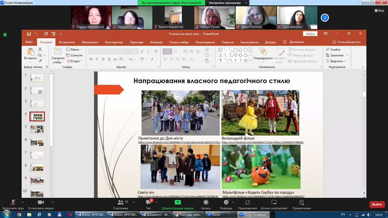This screenshot has height=218, width=388.
Task: Expand audio options arrow next to microphone
Action: (x=22, y=202)
